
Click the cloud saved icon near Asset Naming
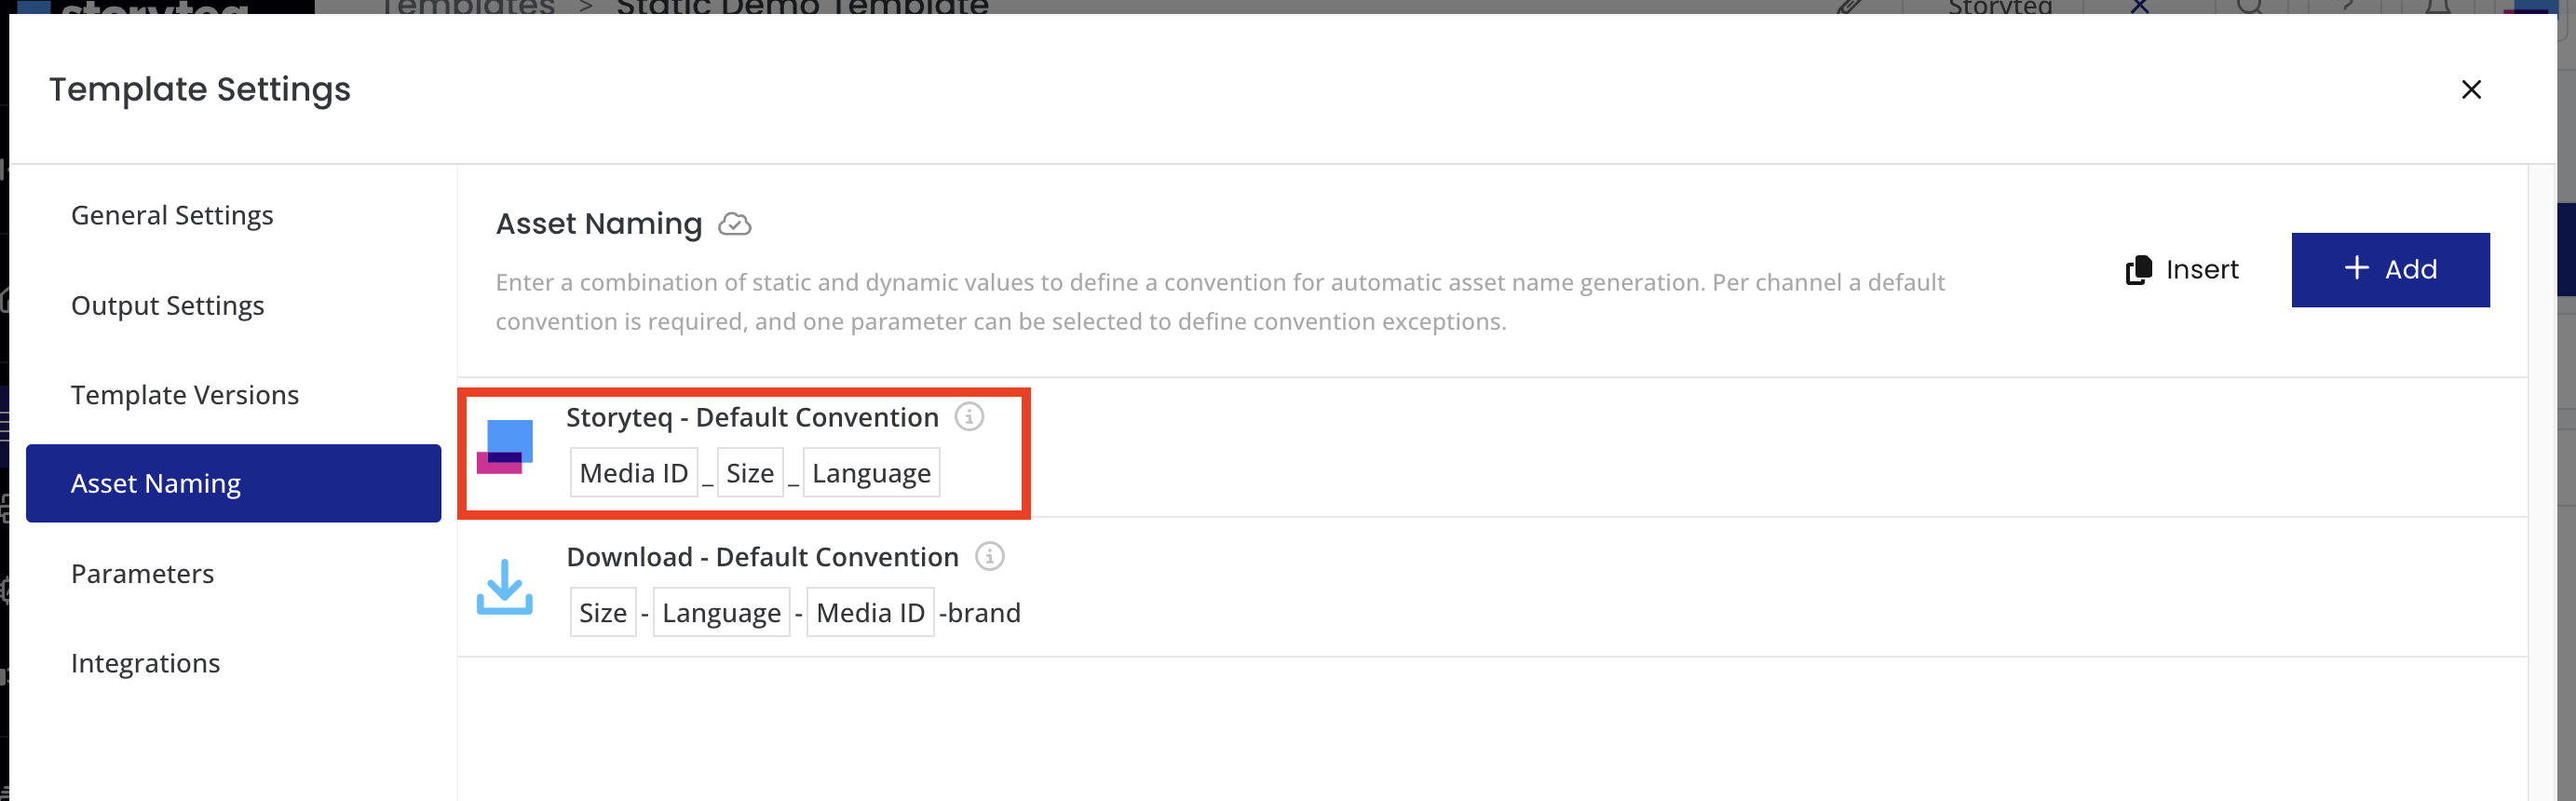click(x=734, y=224)
